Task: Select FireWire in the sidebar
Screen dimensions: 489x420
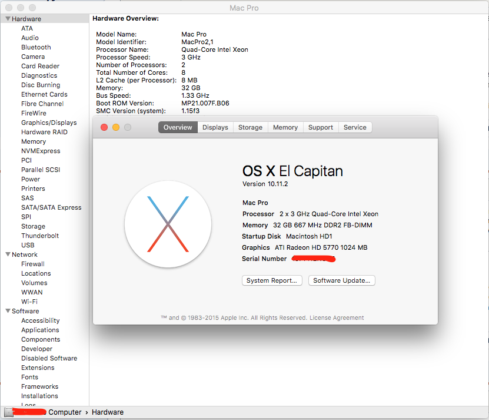Action: [x=34, y=113]
